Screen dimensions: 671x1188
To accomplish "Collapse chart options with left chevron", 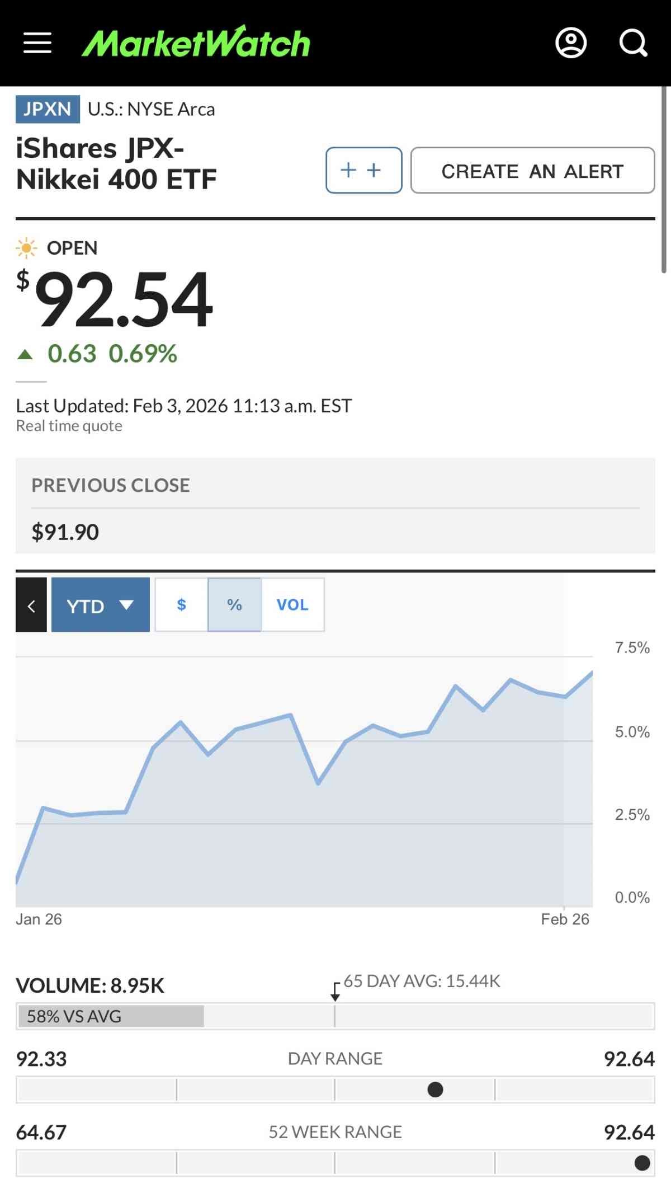I will [x=31, y=605].
